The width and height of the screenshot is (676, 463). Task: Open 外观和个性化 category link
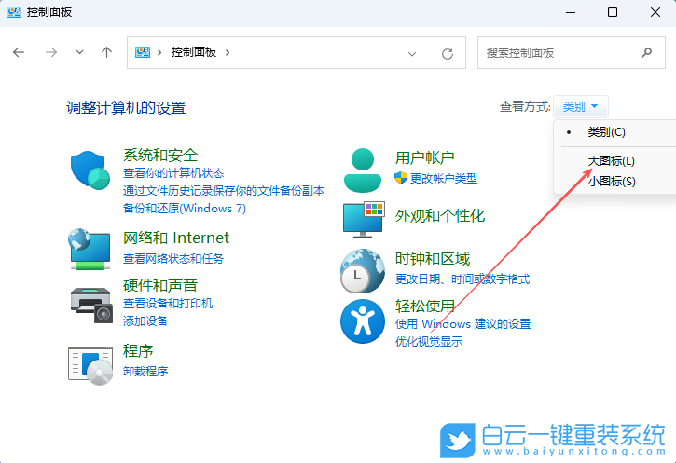pos(440,216)
